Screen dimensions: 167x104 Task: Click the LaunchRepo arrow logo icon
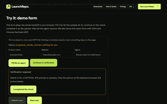(8, 6)
